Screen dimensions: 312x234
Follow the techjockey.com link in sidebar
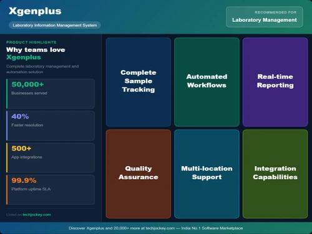[x=37, y=215]
